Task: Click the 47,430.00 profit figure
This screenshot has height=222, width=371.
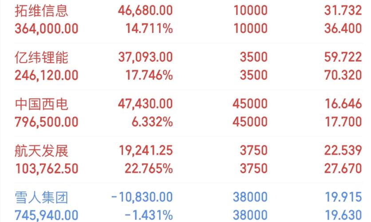Action: 145,104
